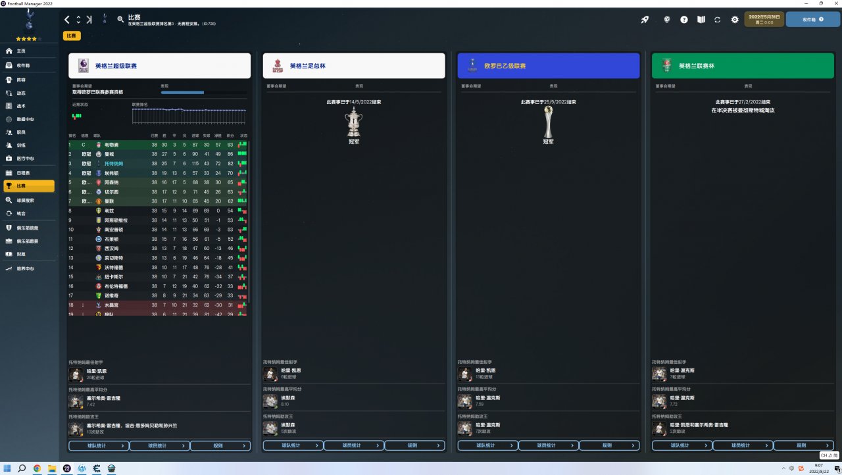842x475 pixels.
Task: Open 数据中心 in the sidebar
Action: pyautogui.click(x=28, y=119)
